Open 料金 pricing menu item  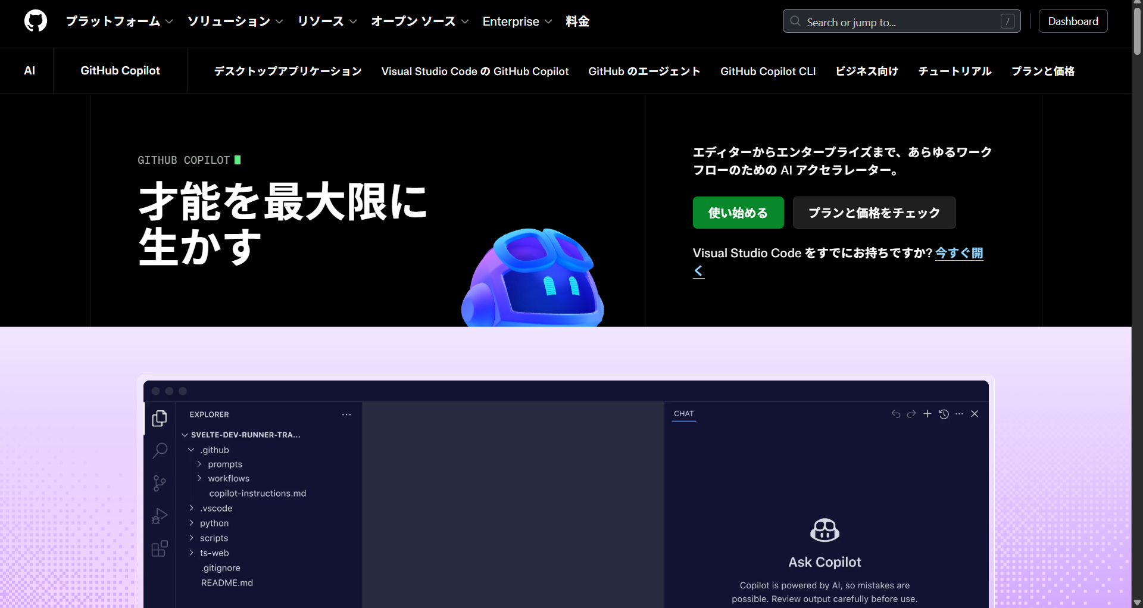coord(577,21)
